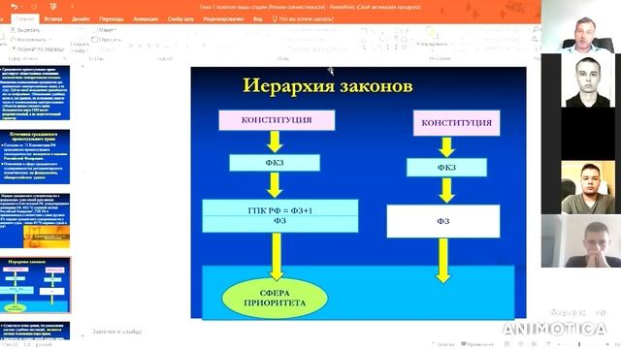Click the zoom slider handle in status bar
Image resolution: width=621 pixels, height=349 pixels.
tap(579, 345)
